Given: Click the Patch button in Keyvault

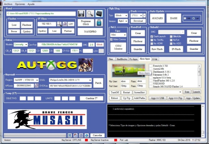Looking at the screenshot, I should (98, 83).
